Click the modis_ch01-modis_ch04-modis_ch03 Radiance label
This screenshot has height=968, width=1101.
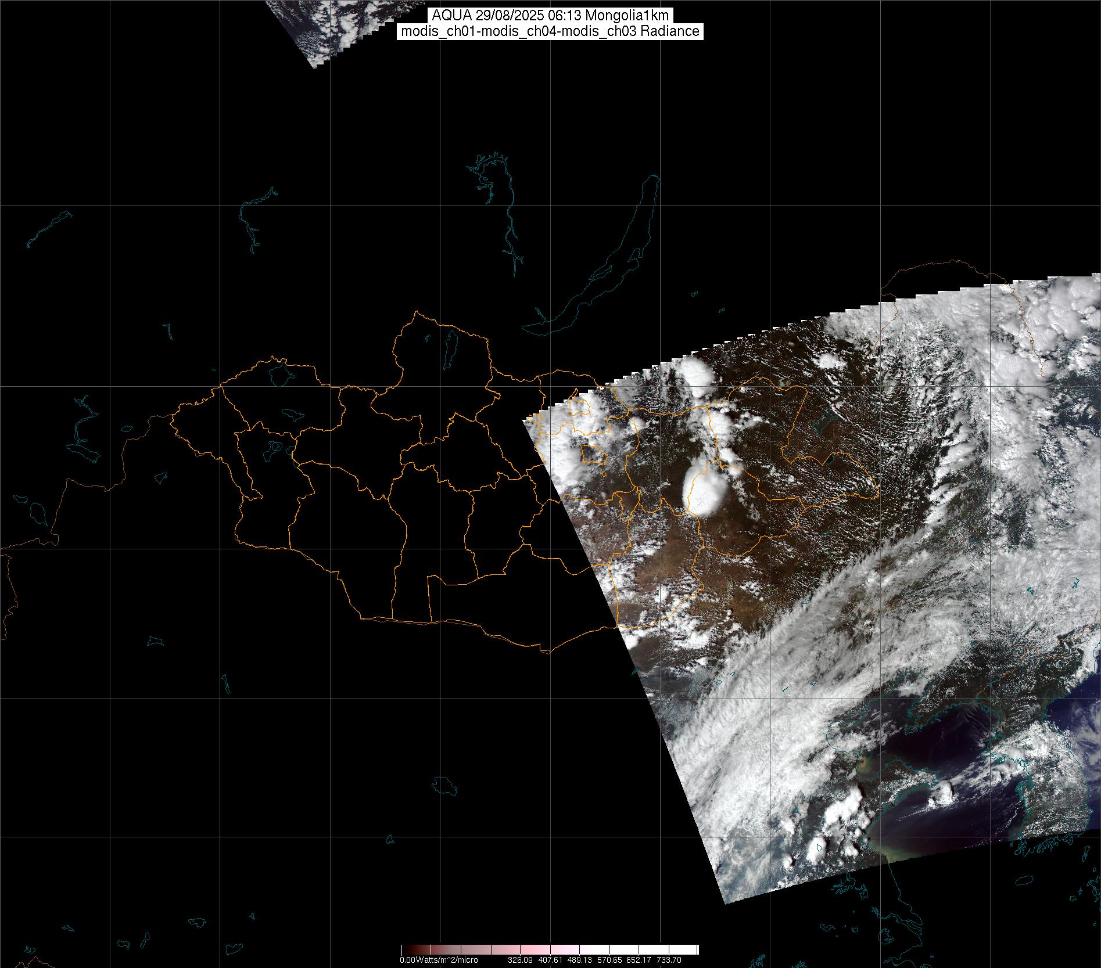coord(550,31)
